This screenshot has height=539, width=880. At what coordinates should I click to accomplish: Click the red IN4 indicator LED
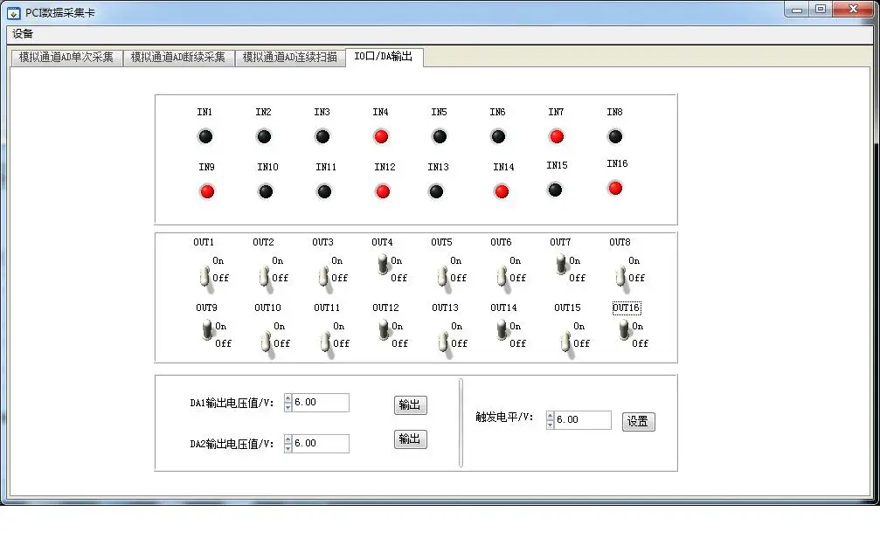(381, 136)
